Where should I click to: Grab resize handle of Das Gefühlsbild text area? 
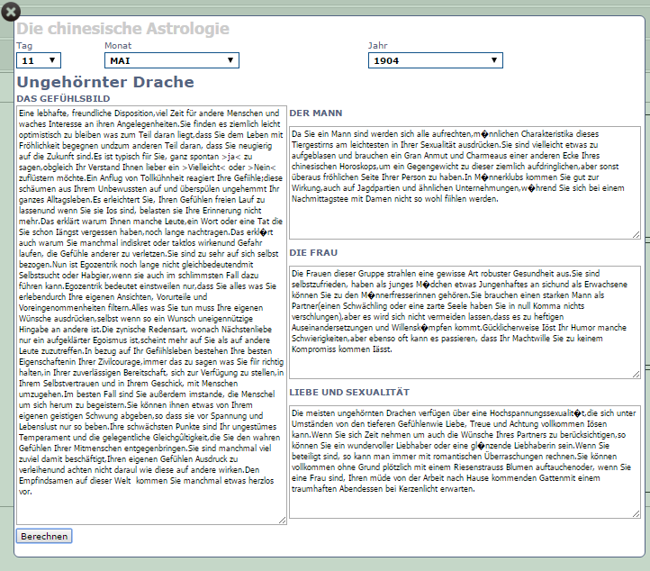coord(282,519)
